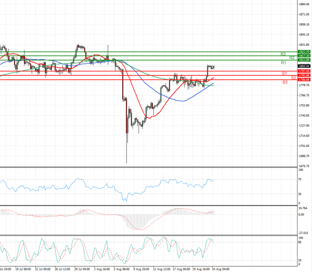Click the MACD 10.764 scale value
Image resolution: width=312 pixels, height=272 pixels.
[x=303, y=208]
